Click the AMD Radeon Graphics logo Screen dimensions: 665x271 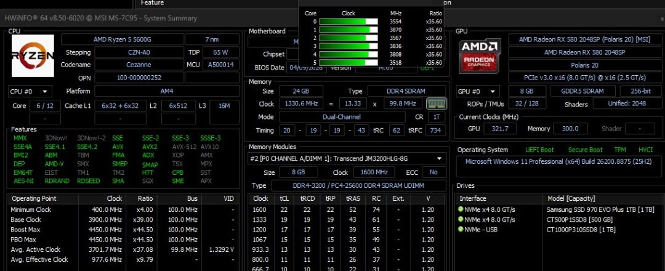point(479,55)
